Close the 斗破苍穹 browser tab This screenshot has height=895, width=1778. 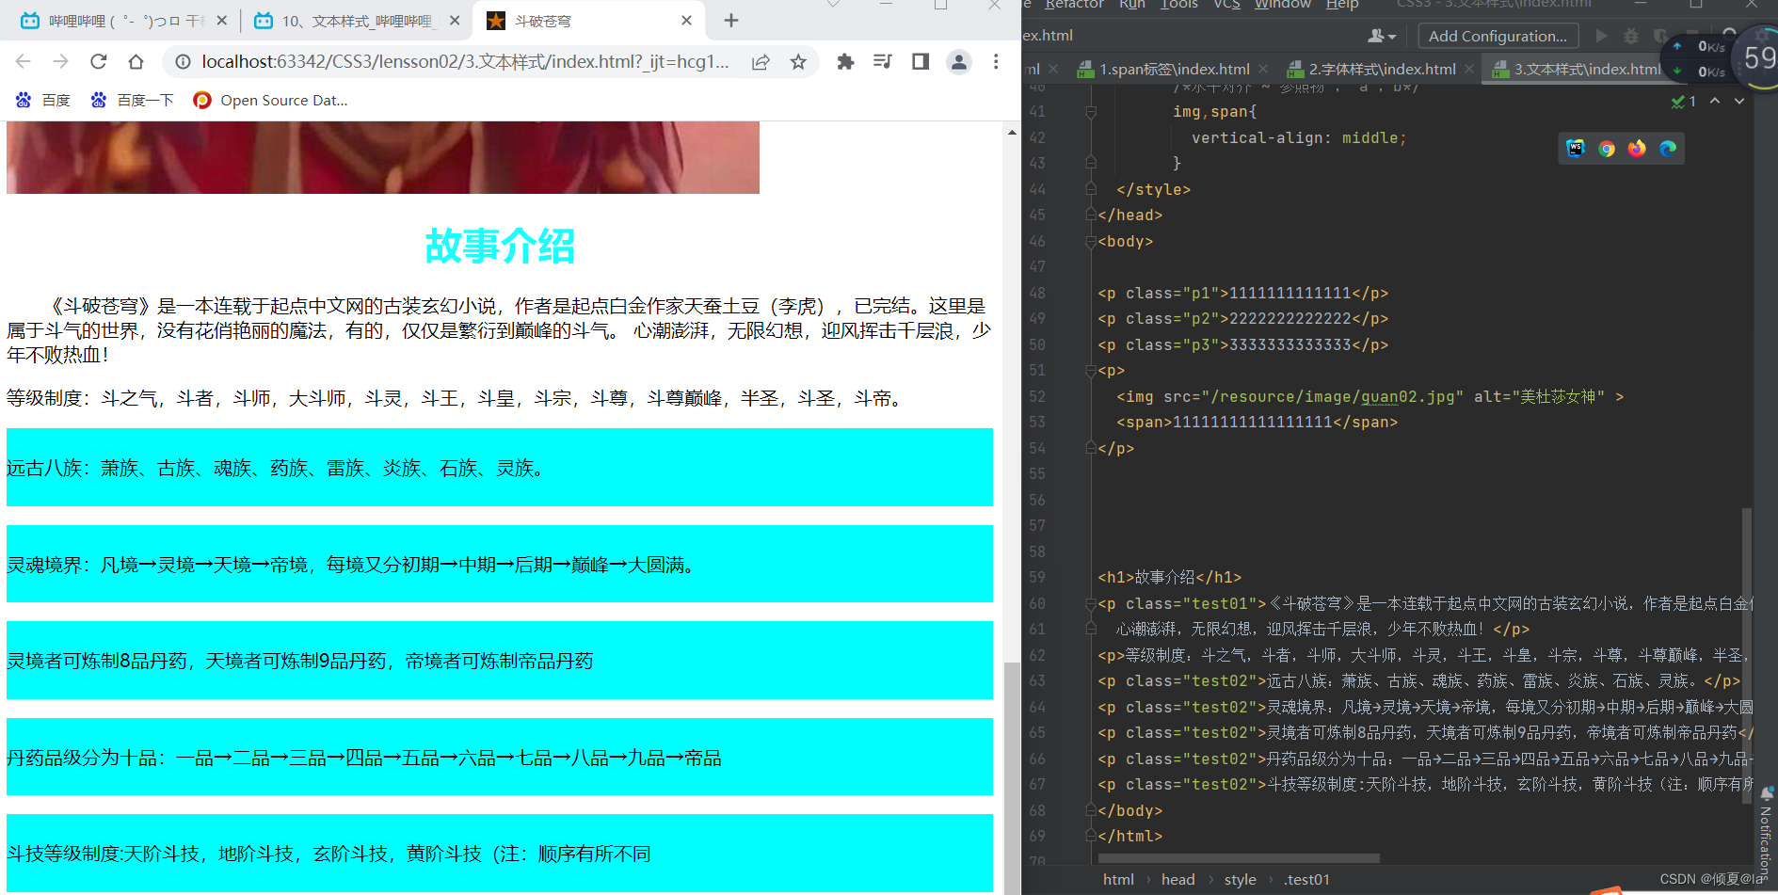pyautogui.click(x=686, y=21)
